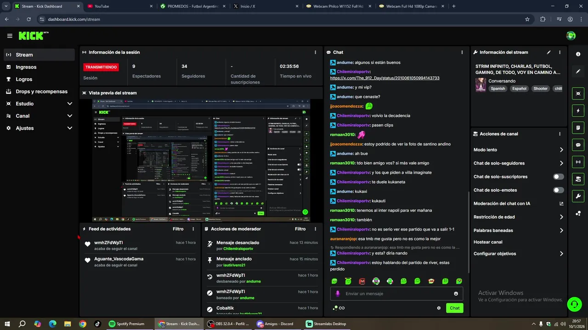Click the pencil icon in the Información del stream header
This screenshot has width=588, height=330.
[x=548, y=52]
